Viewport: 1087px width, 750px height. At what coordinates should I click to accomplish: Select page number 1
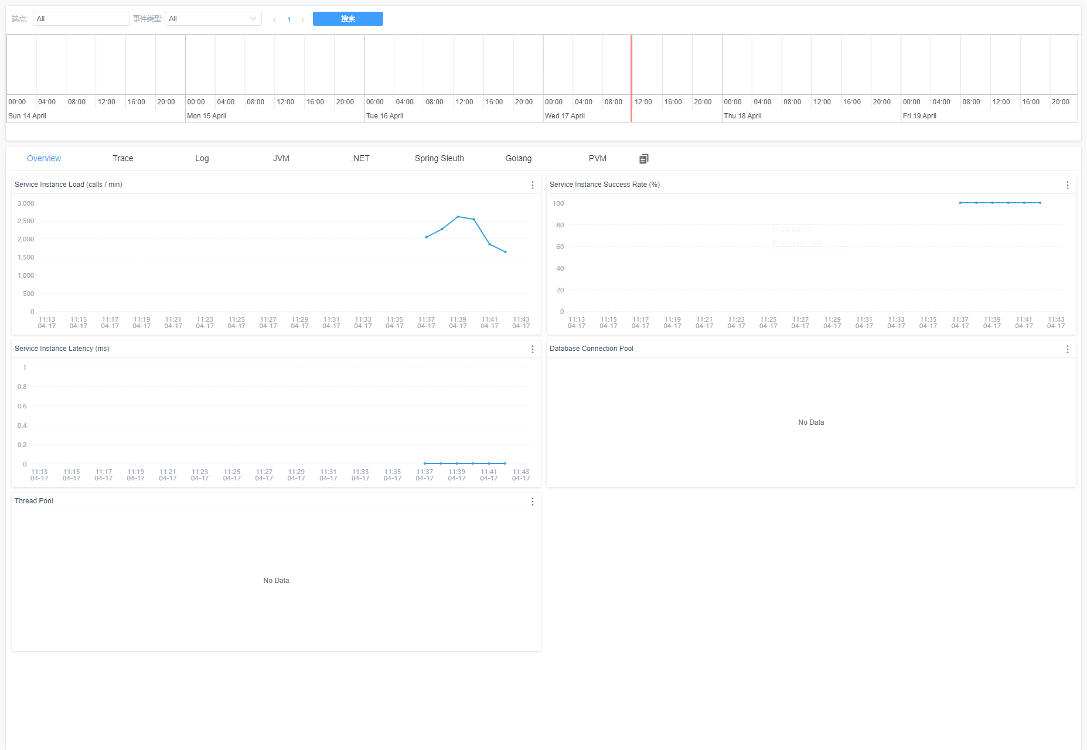coord(289,20)
